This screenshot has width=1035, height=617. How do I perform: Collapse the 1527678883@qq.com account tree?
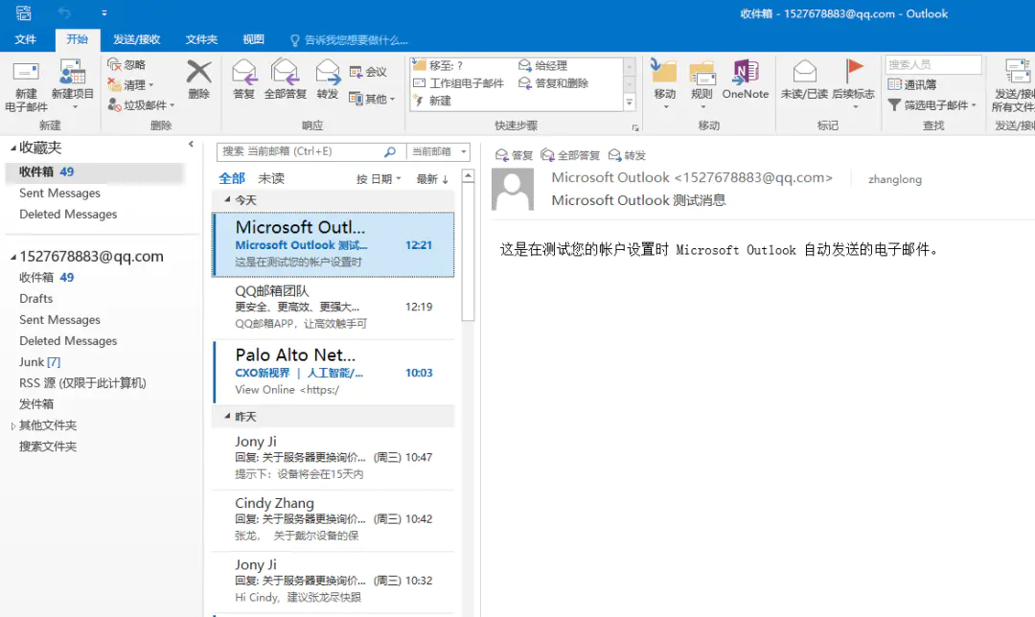point(12,258)
